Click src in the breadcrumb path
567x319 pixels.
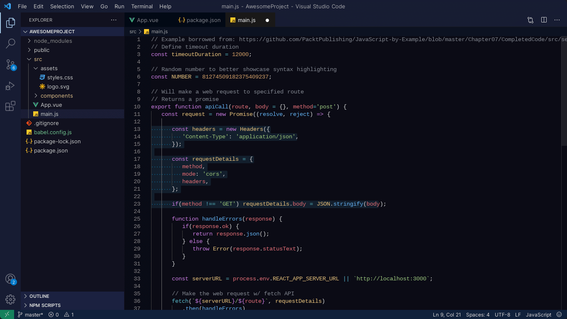(x=133, y=32)
